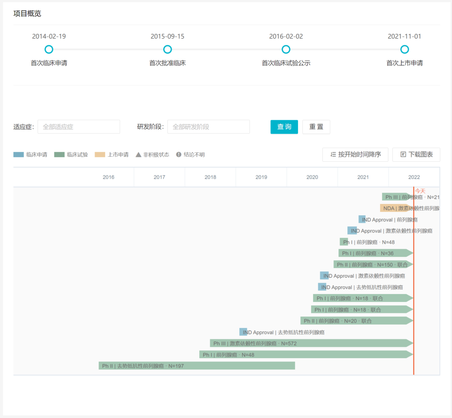Click the 2022 year column header

point(414,177)
